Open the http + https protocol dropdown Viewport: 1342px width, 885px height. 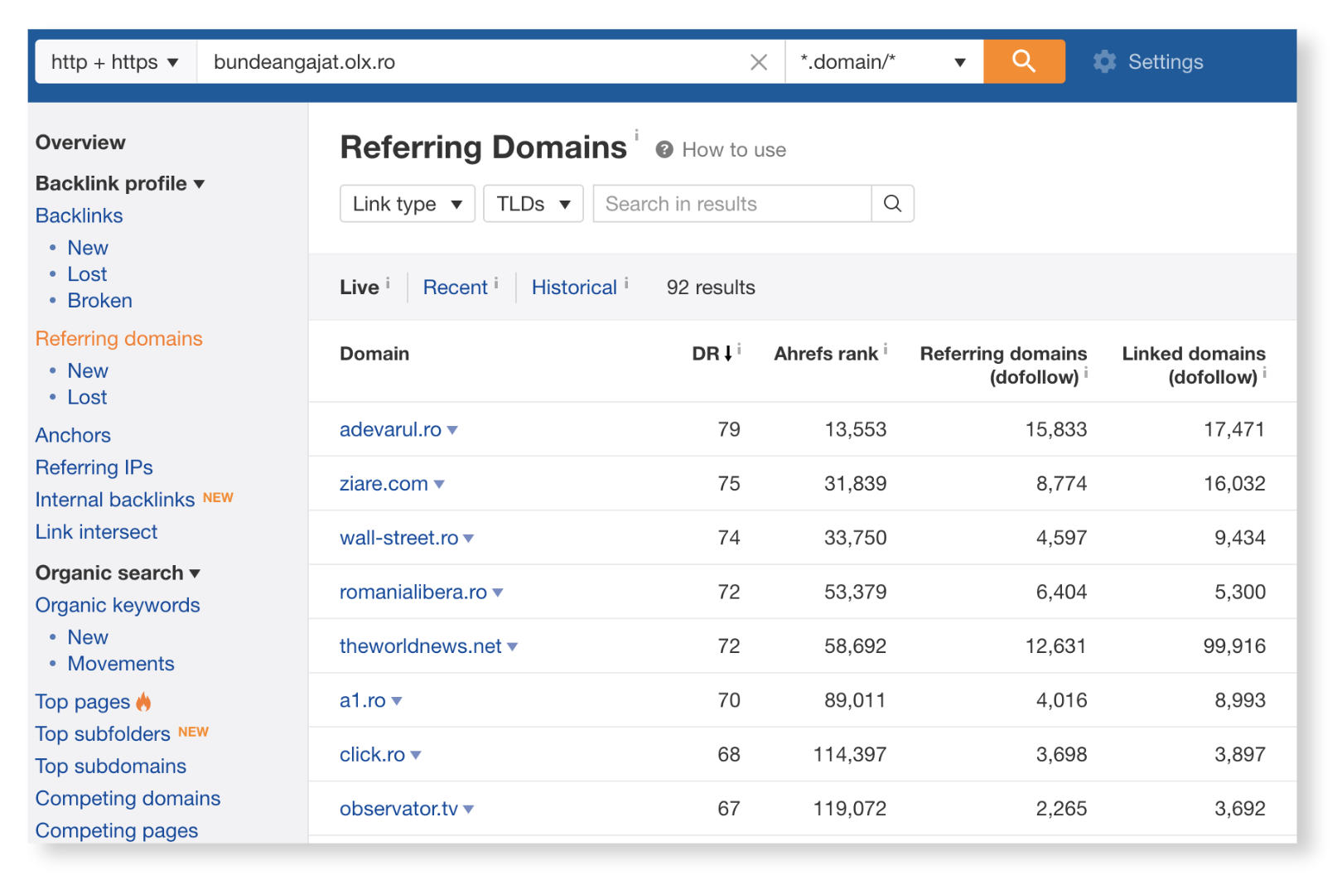click(x=115, y=62)
